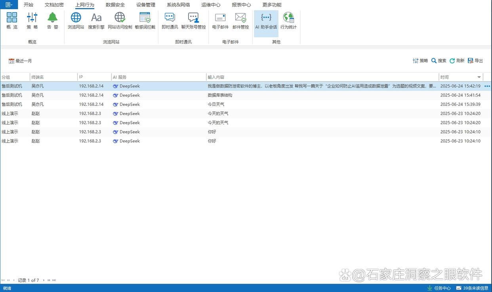
Task: Sort by the 终端名 column header
Action: (54, 77)
